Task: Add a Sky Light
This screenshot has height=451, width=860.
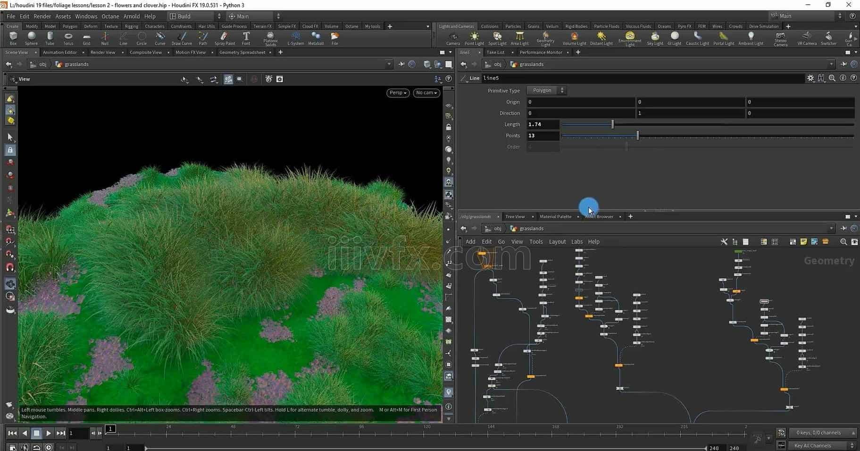Action: click(x=655, y=38)
